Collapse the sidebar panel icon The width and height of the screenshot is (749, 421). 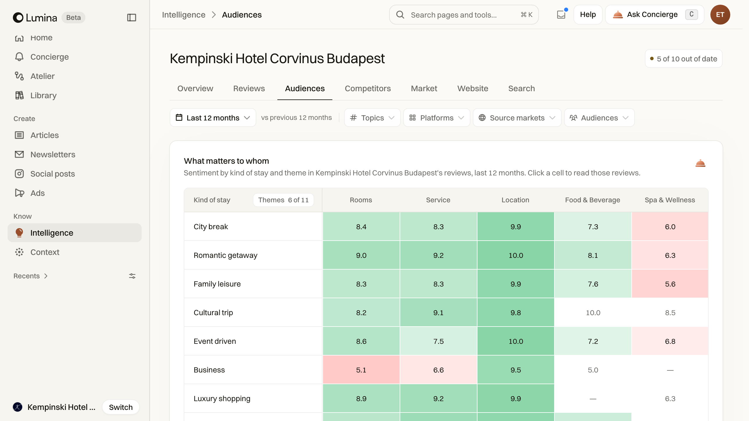132,18
